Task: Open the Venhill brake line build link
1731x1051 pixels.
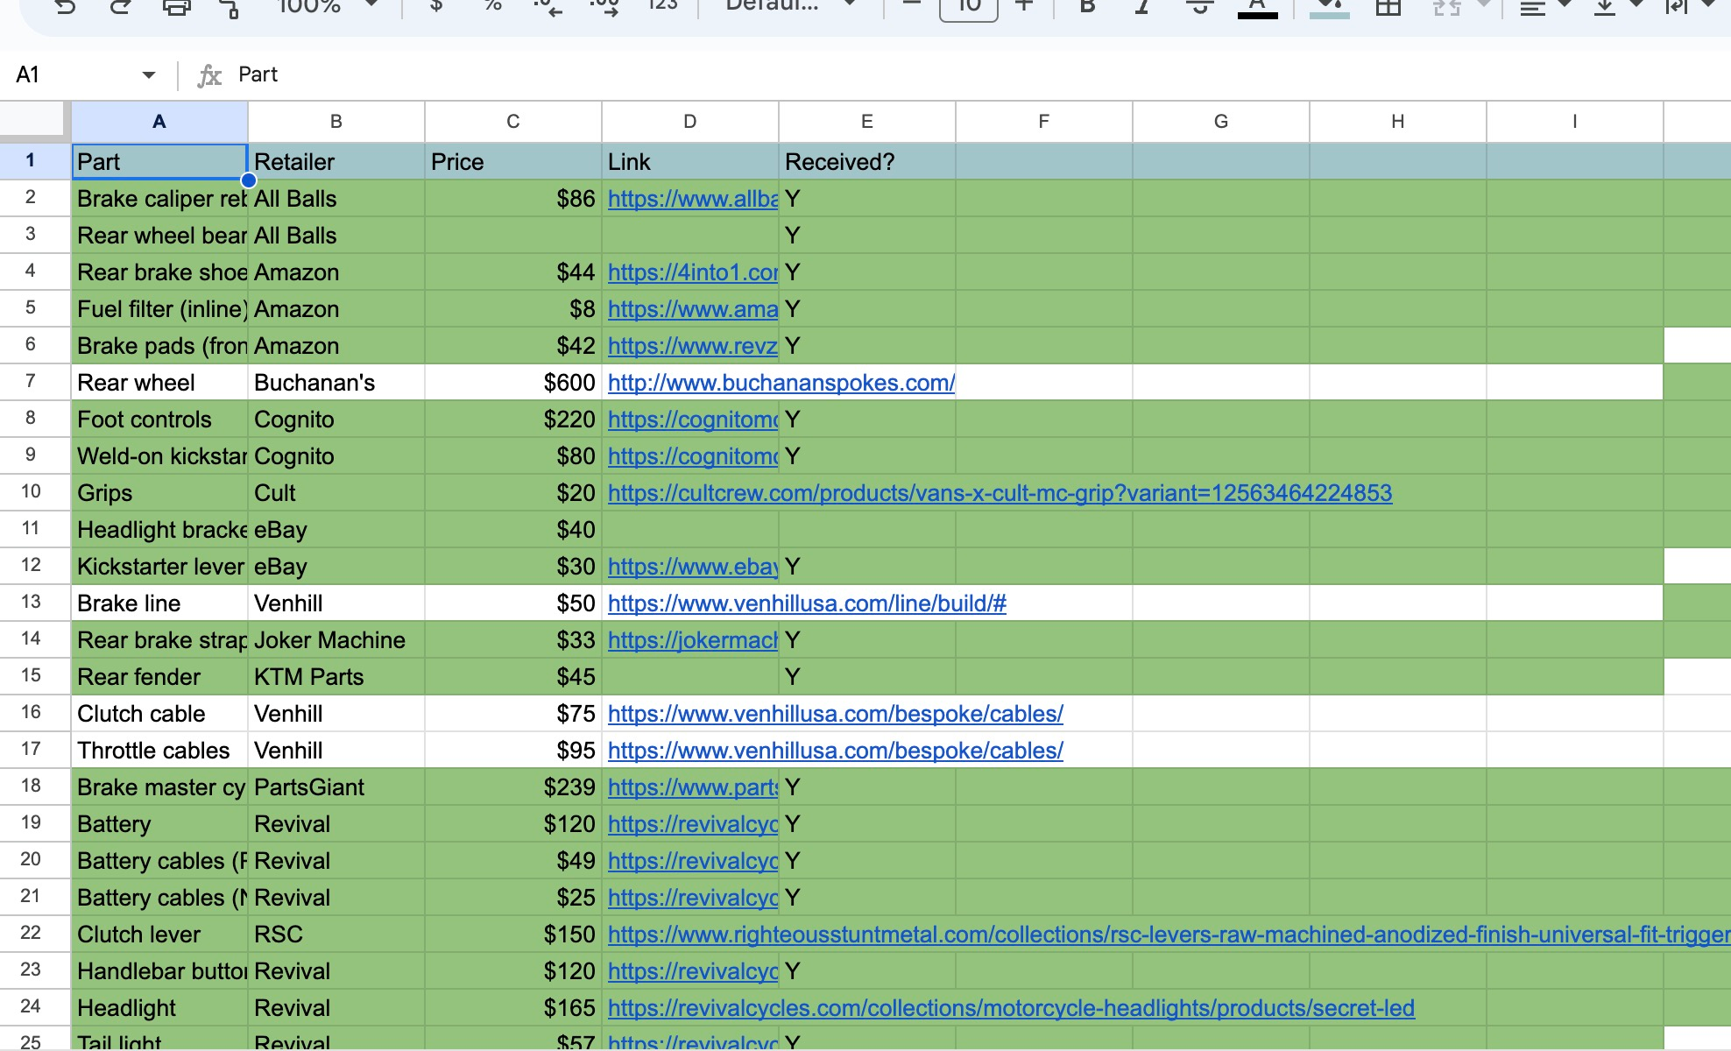Action: [806, 603]
